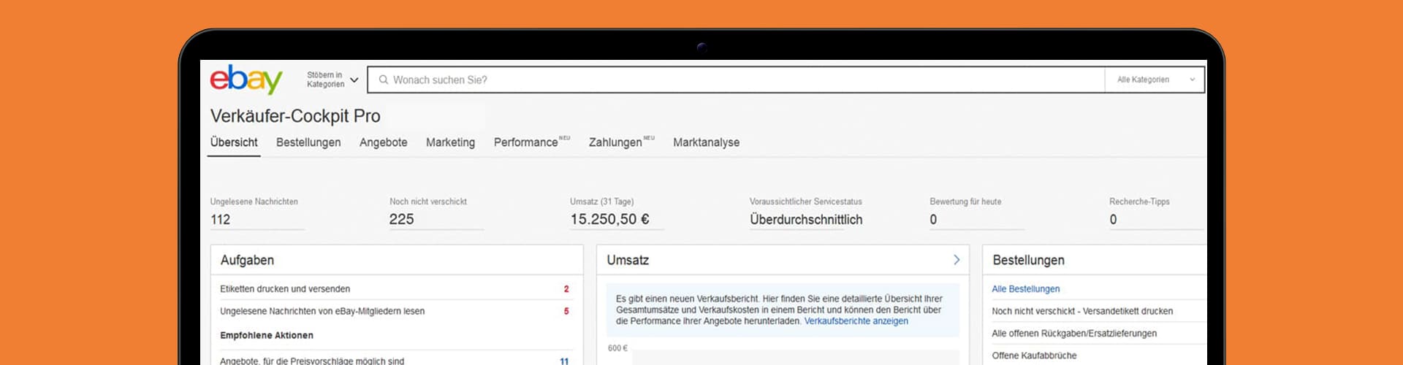Click the Wonach suchen Sie search field
The width and height of the screenshot is (1403, 365).
pyautogui.click(x=737, y=80)
